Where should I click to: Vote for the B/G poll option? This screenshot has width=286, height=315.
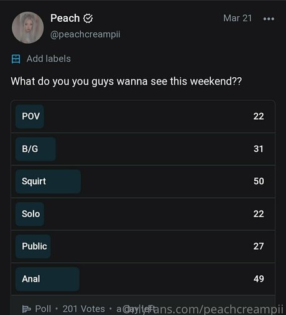[x=143, y=149]
